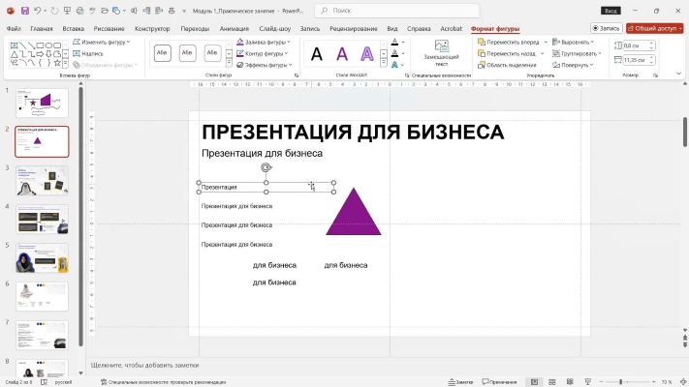Click Переместить вперед button
Viewport: 689px width, 387px height.
click(x=509, y=43)
